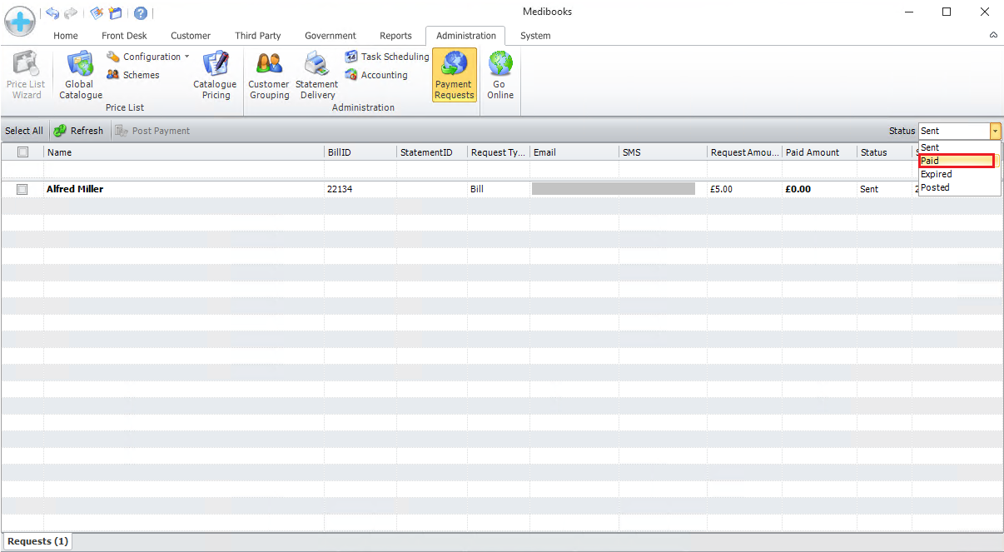Click the Refresh button
1004x552 pixels.
point(79,131)
